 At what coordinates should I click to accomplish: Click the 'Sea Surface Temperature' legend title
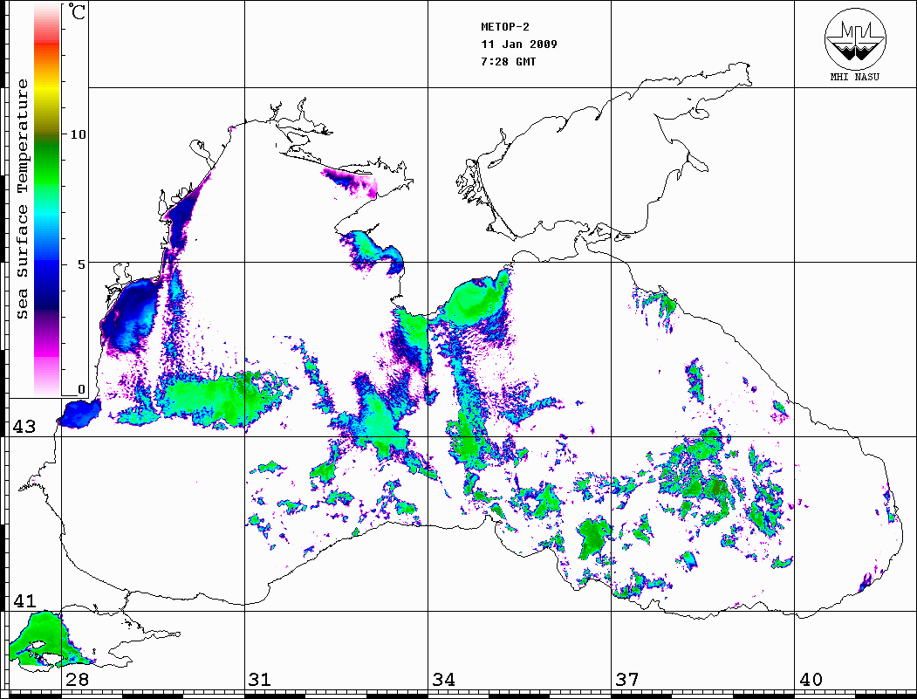tap(22, 199)
